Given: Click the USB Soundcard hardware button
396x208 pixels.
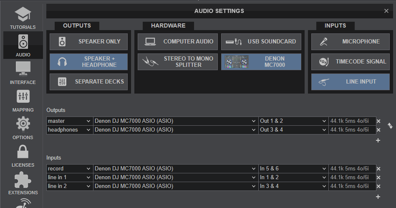Looking at the screenshot, I should (261, 42).
